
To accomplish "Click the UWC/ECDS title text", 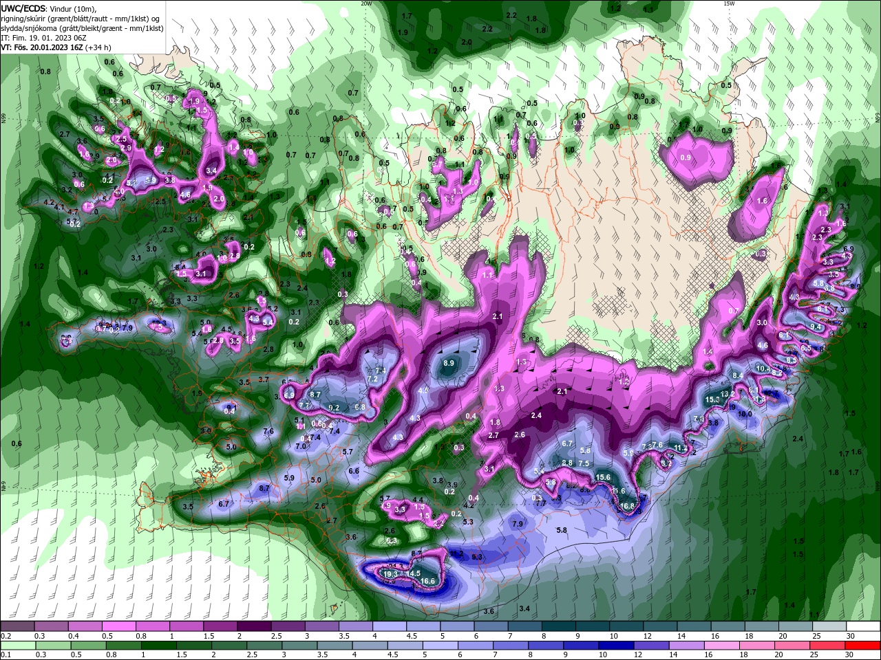I will coord(23,8).
